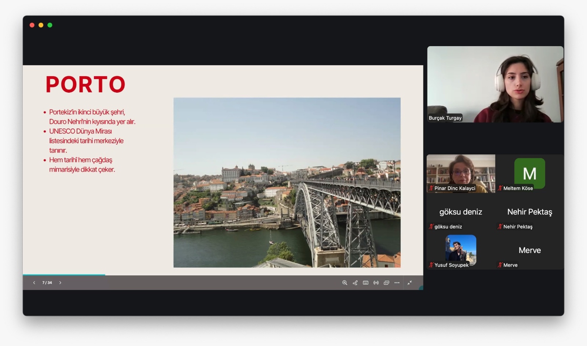This screenshot has width=587, height=346.
Task: Go to the previous slide arrow
Action: [x=34, y=283]
